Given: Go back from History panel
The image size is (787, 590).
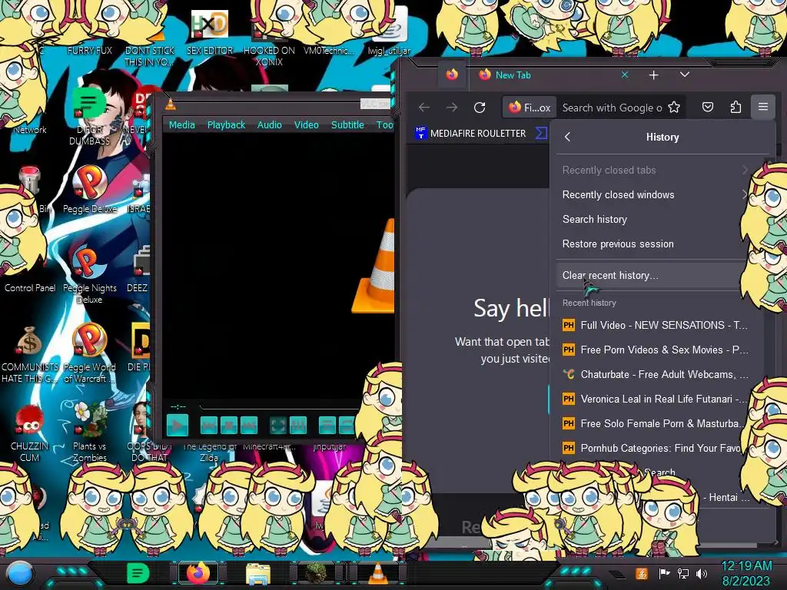Looking at the screenshot, I should [x=568, y=137].
